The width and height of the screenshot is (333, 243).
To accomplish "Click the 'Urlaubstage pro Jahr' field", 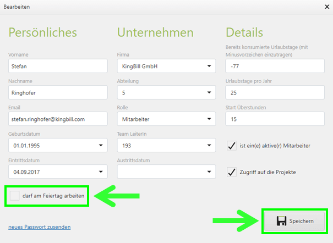I will 275,92.
